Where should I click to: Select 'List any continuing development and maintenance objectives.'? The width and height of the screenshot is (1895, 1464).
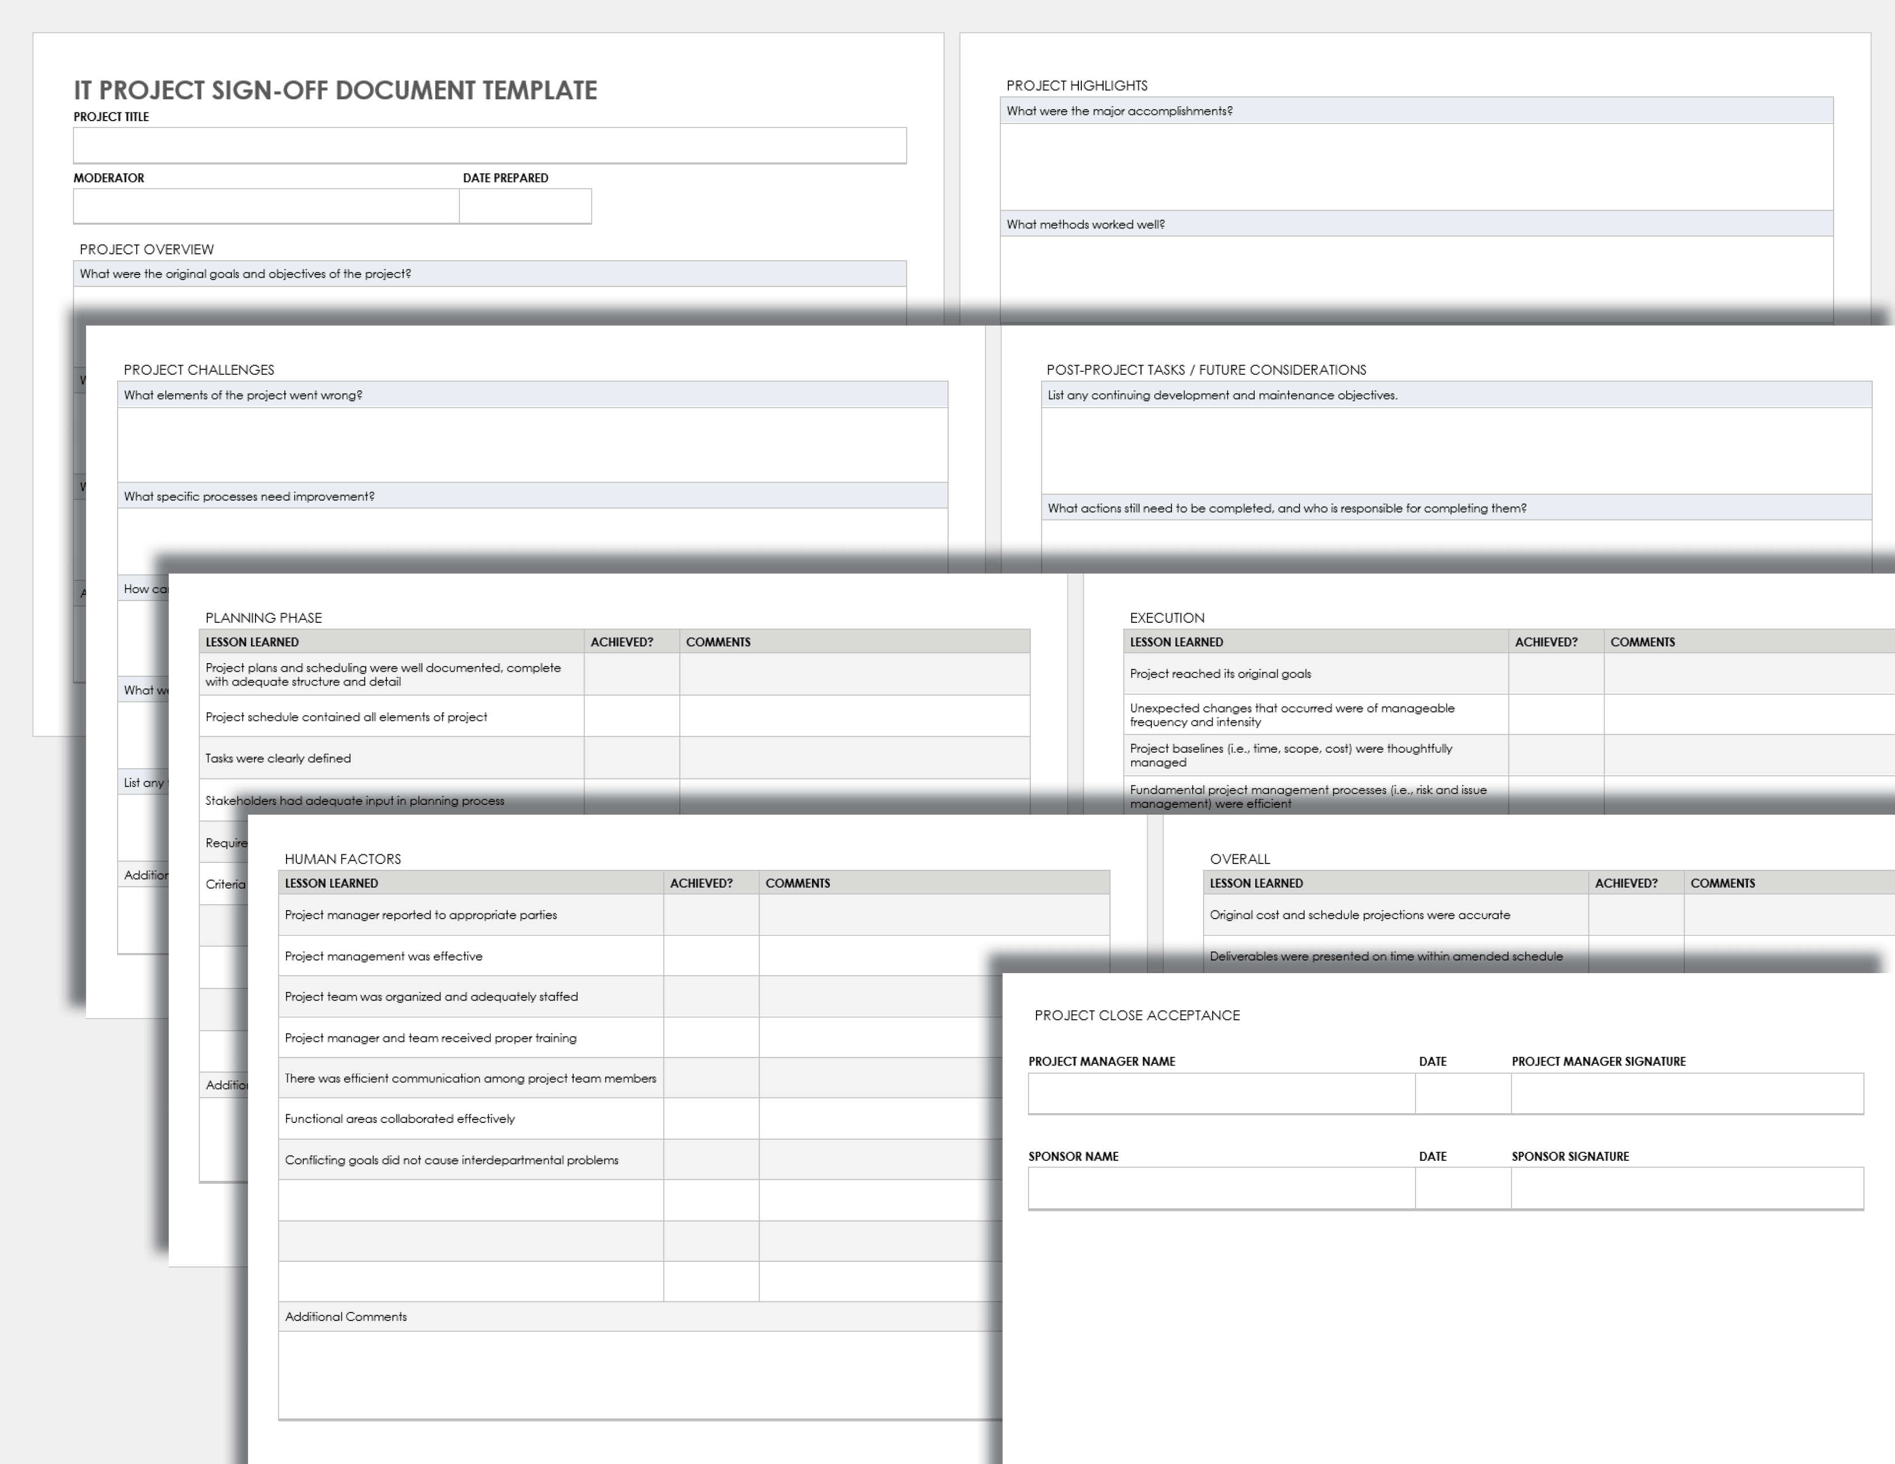[1223, 396]
